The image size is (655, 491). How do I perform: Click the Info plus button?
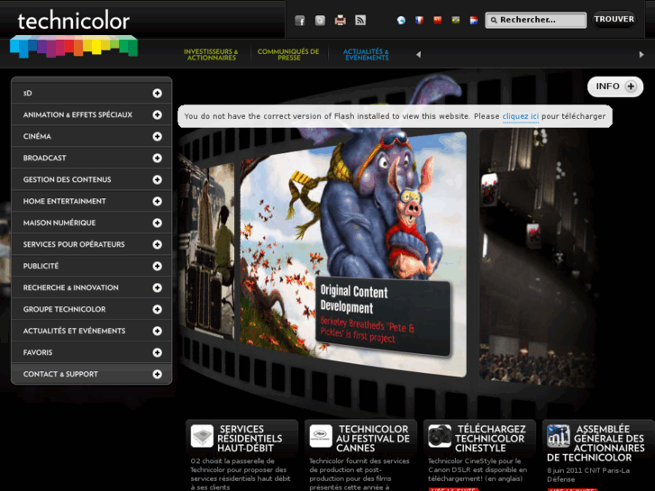pos(615,86)
